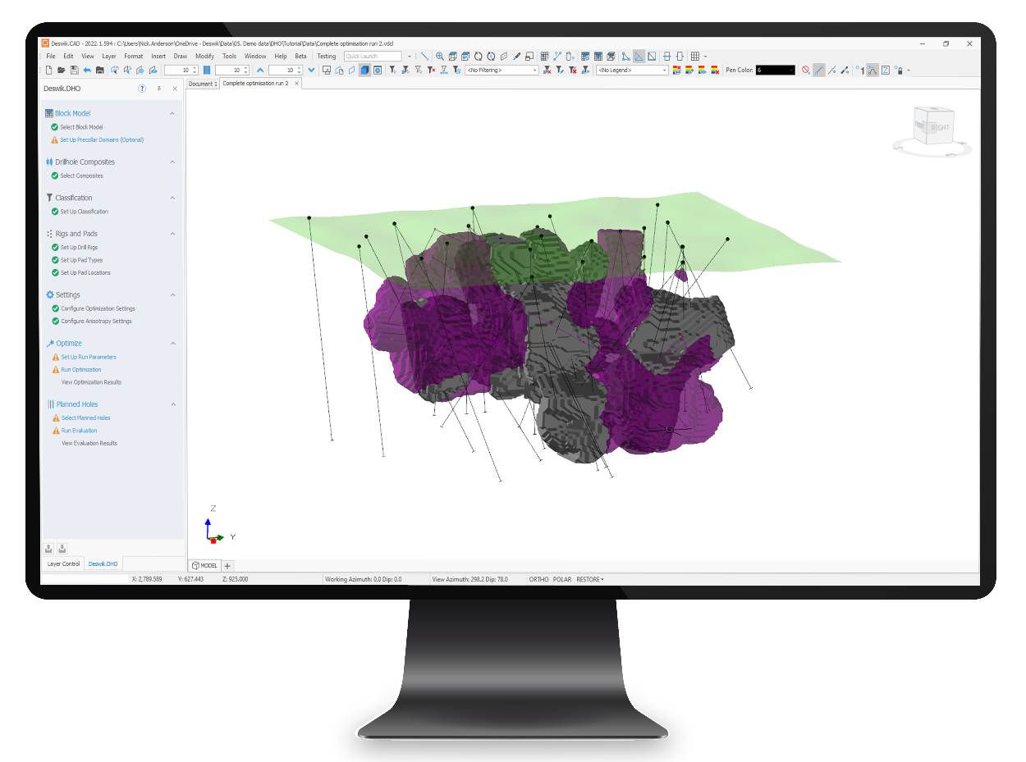This screenshot has height=762, width=1026.
Task: Click Configure Anisotropy Settings
Action: pos(96,321)
